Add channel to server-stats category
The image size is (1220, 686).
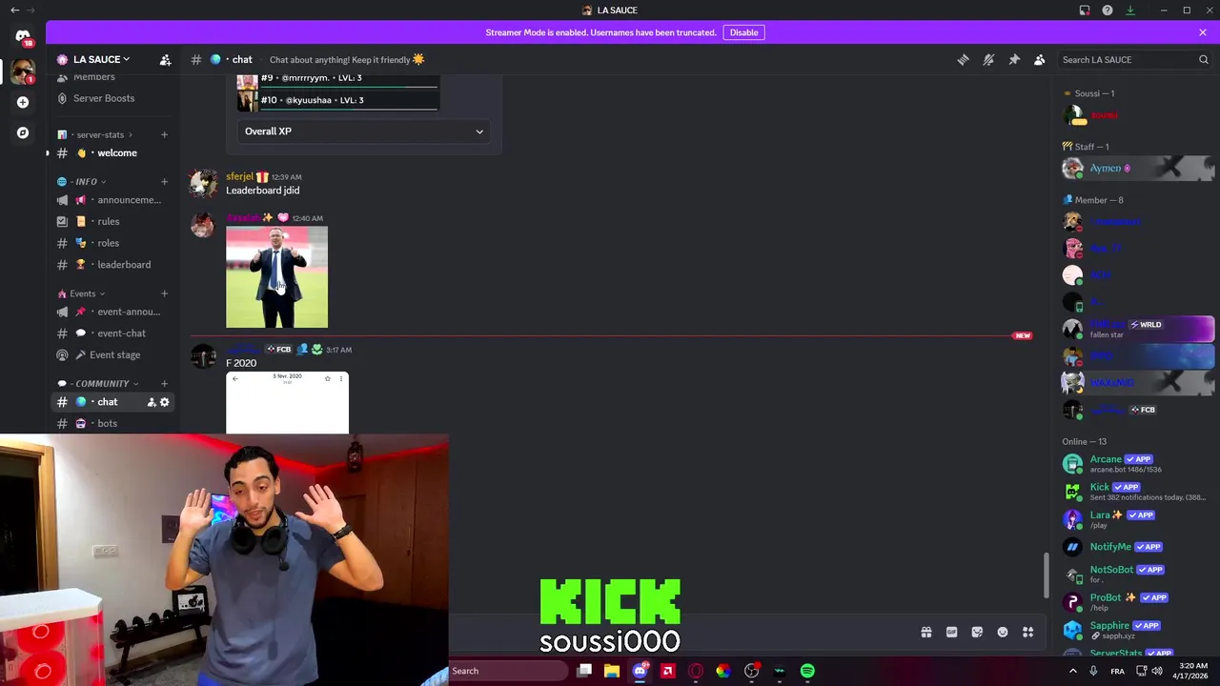[x=165, y=134]
